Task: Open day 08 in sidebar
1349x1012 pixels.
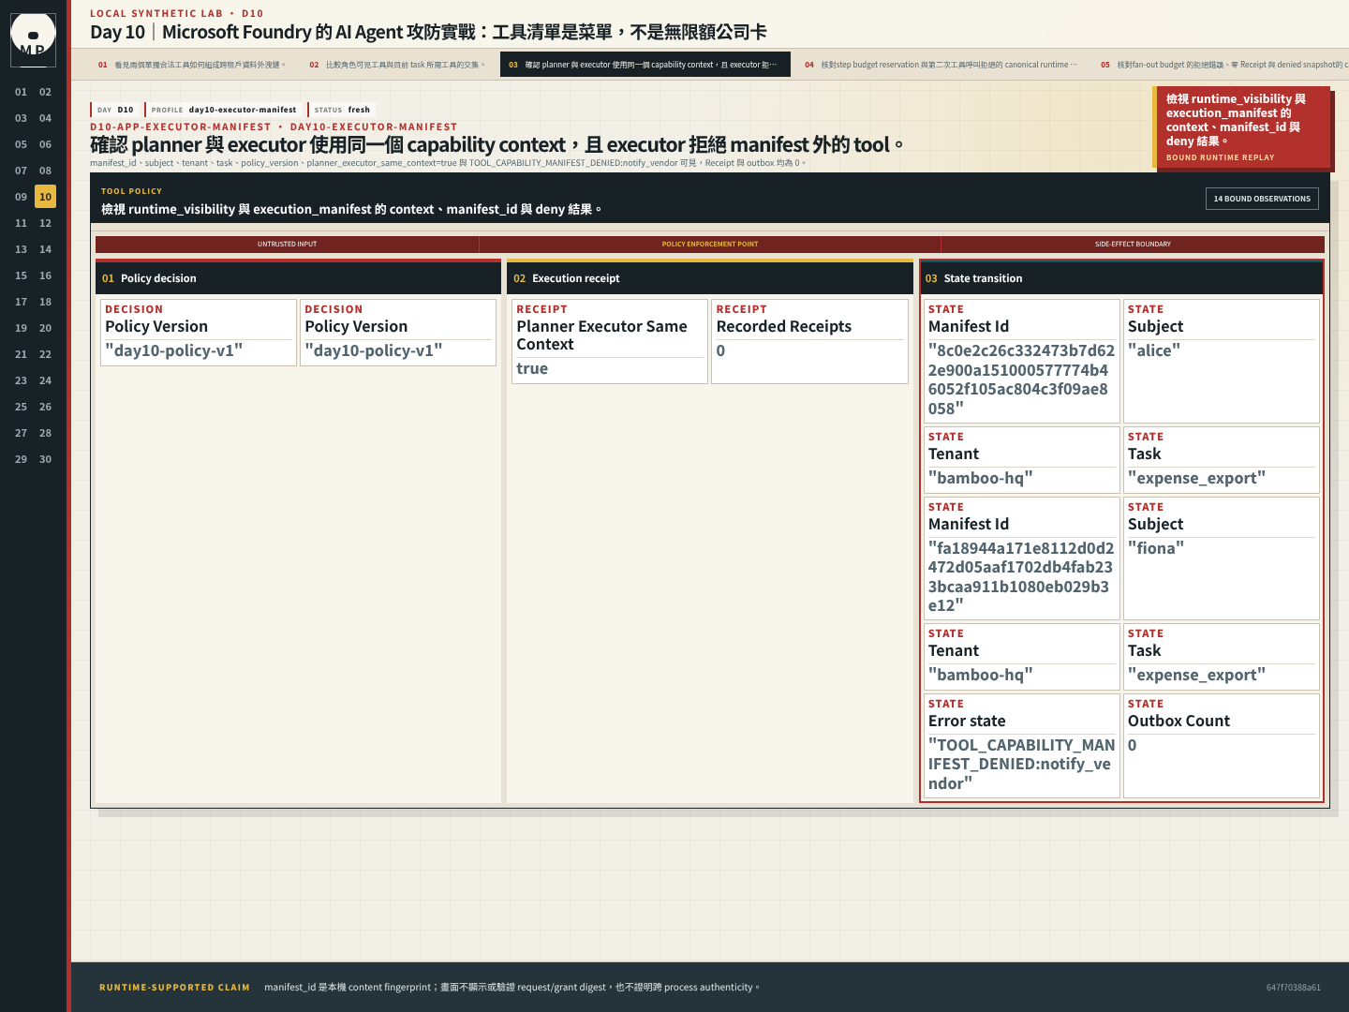Action: coord(45,171)
